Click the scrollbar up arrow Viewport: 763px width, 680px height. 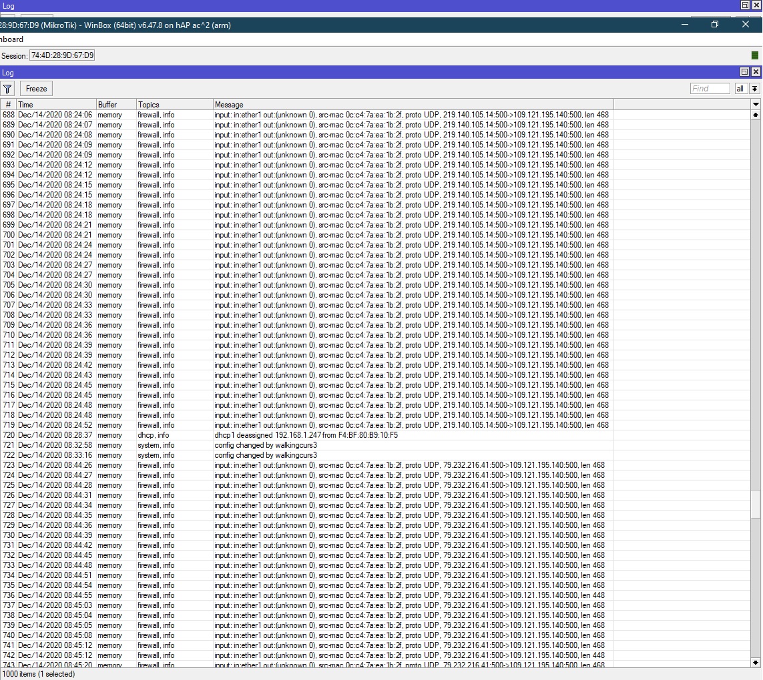[x=756, y=115]
